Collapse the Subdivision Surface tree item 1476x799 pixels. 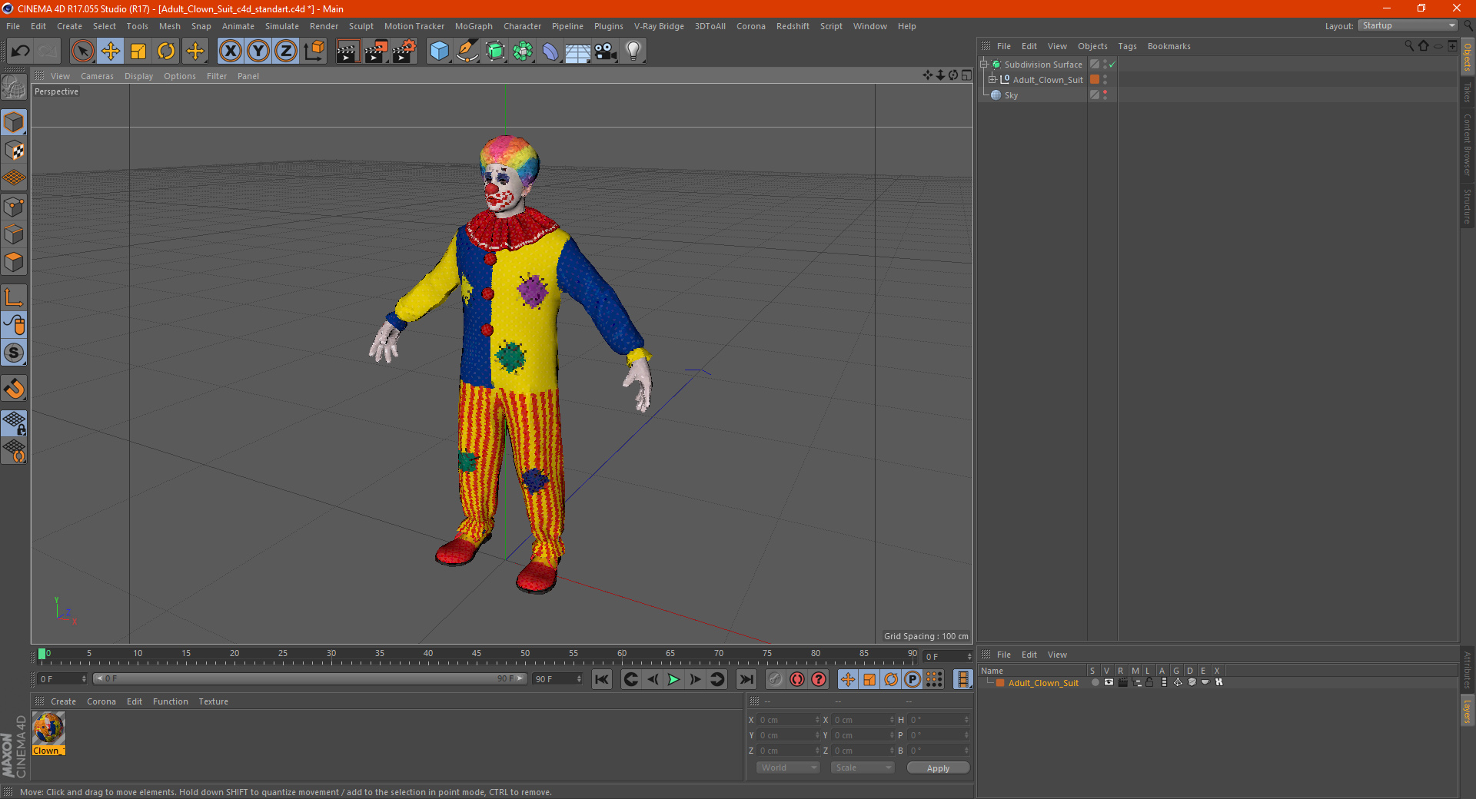tap(983, 64)
